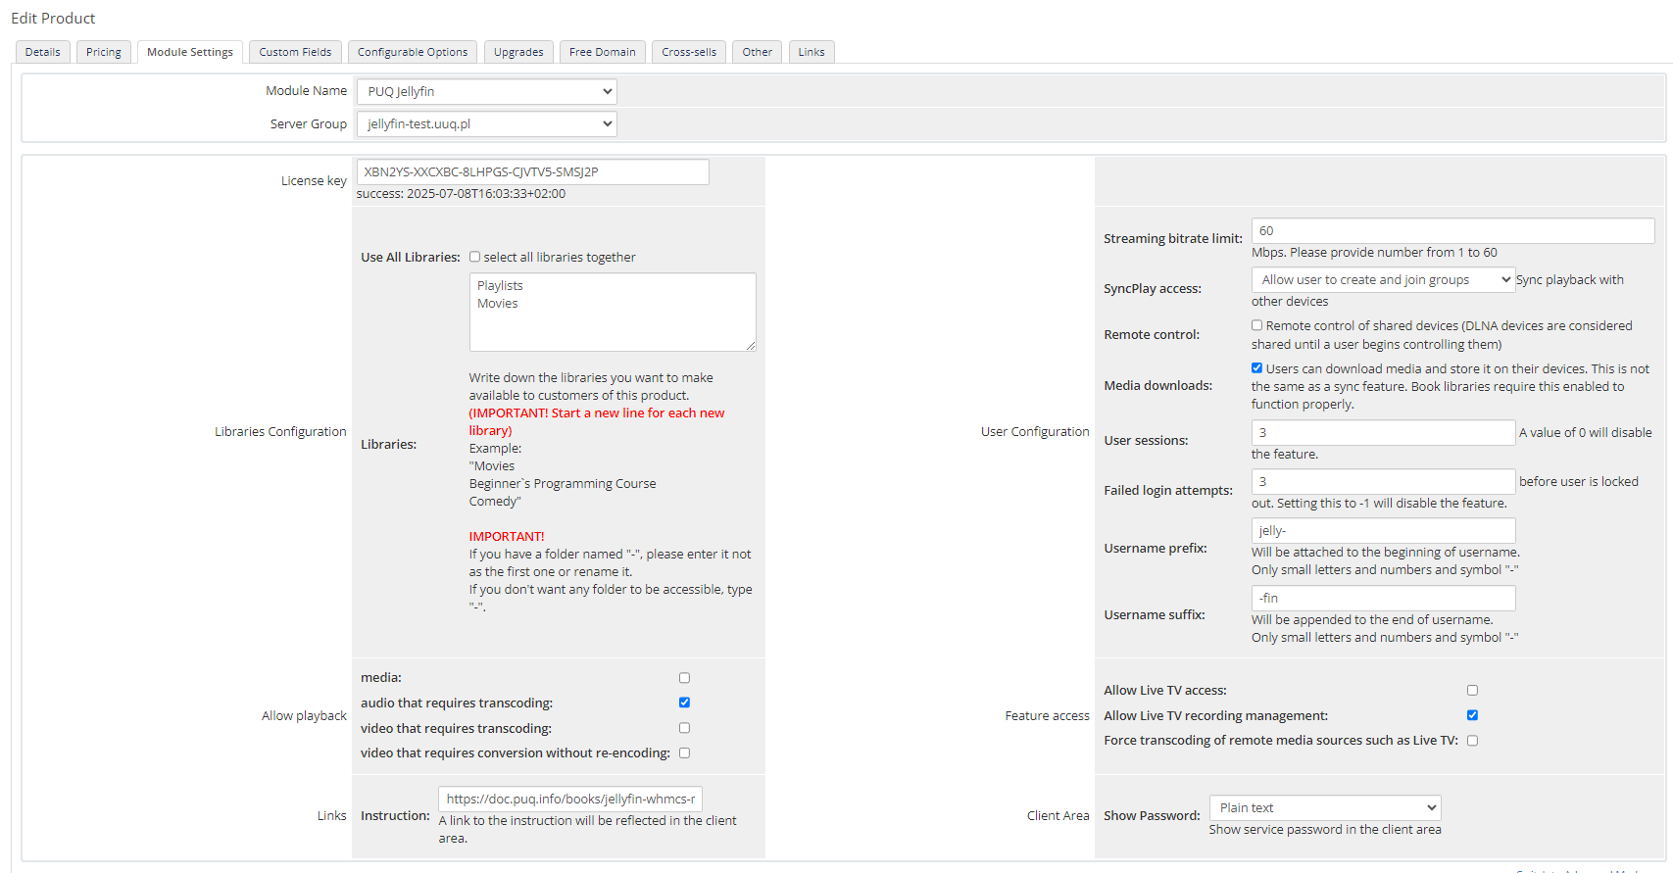This screenshot has width=1673, height=873.
Task: Enable media playback checkbox
Action: pos(684,678)
